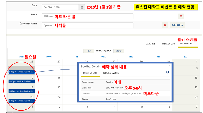Click the Booking Details heading
The image size is (203, 113).
(x=91, y=67)
